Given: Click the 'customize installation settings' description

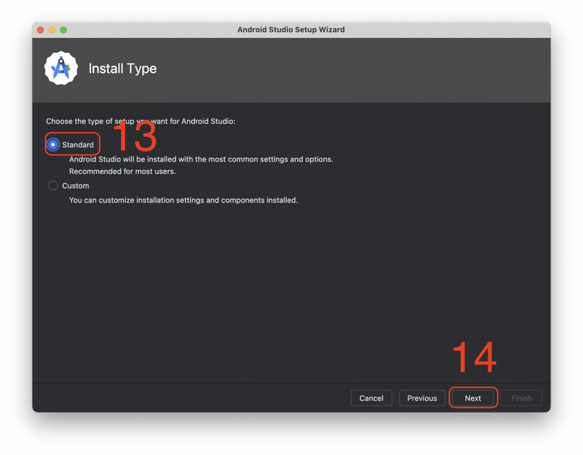Looking at the screenshot, I should (183, 200).
